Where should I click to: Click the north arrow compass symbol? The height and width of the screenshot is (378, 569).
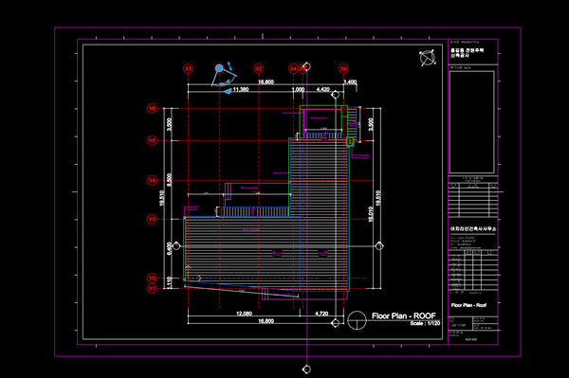(x=428, y=58)
